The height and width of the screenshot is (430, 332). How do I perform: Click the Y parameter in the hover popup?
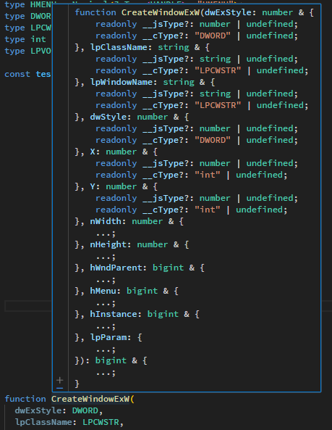coord(93,187)
